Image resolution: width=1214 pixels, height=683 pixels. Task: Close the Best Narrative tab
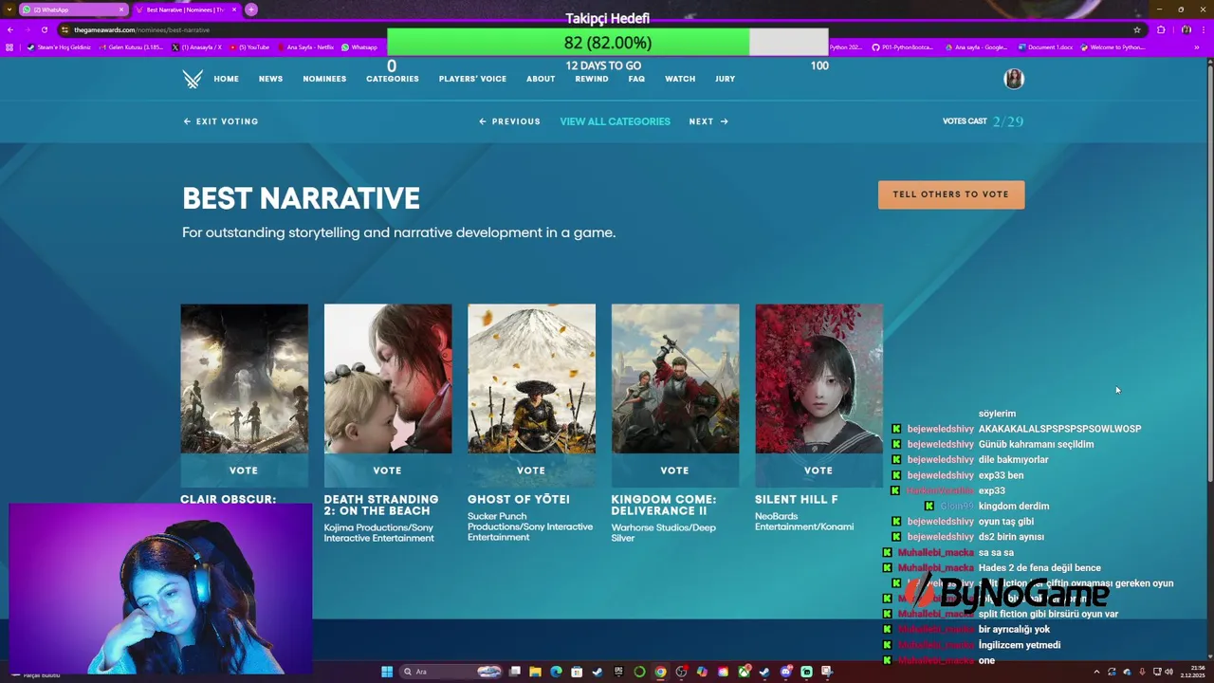point(234,9)
